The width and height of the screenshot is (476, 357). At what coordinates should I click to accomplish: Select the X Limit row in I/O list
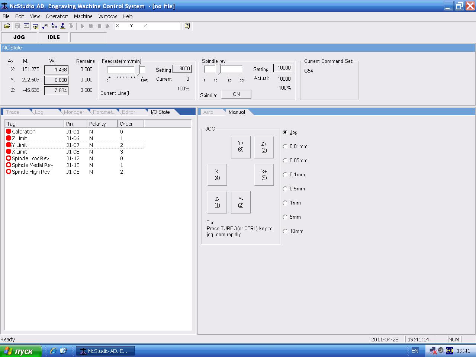click(19, 152)
